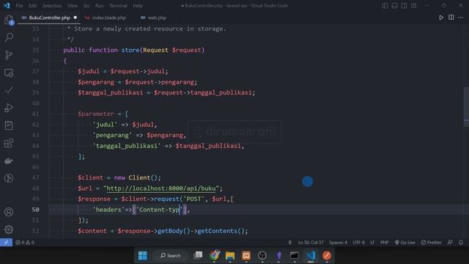Screen dimensions: 469x264
Task: Open the Explorer view in activity bar
Action: (x=9, y=21)
